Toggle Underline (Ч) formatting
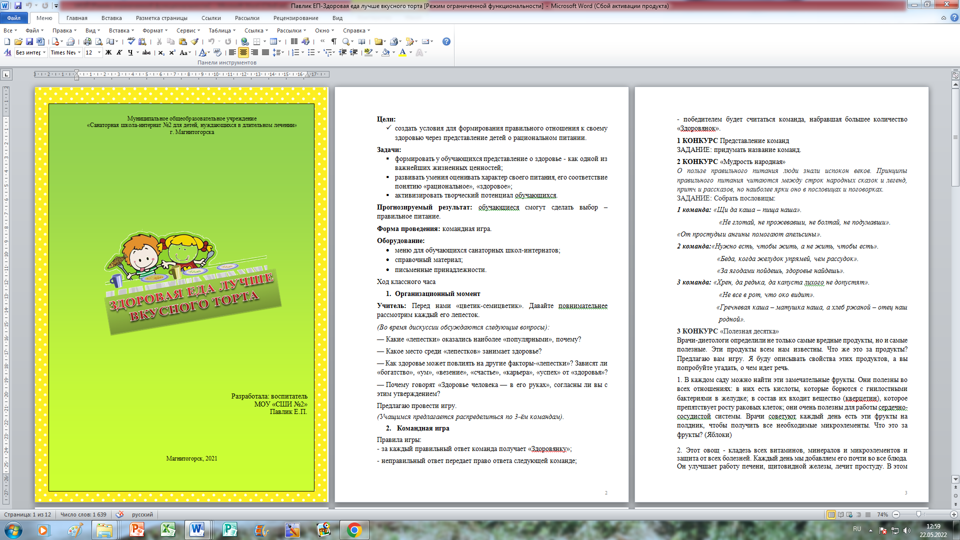960x540 pixels. [x=130, y=52]
